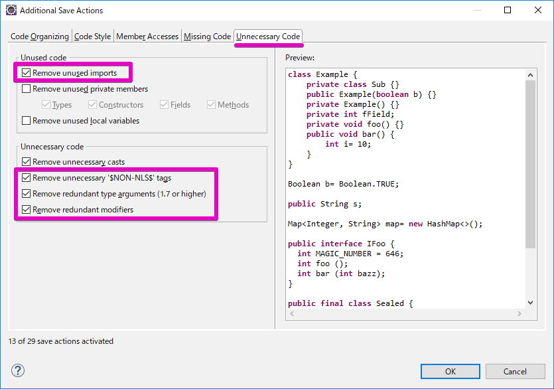This screenshot has height=389, width=554.
Task: Click 'public final class Sealed {' preview line
Action: pyautogui.click(x=350, y=303)
